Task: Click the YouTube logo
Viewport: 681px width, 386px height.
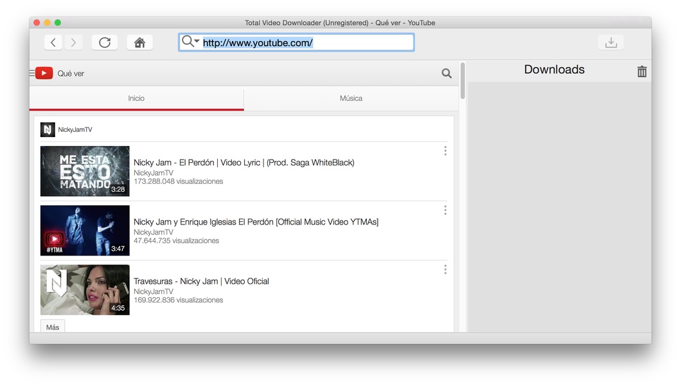Action: (x=44, y=73)
